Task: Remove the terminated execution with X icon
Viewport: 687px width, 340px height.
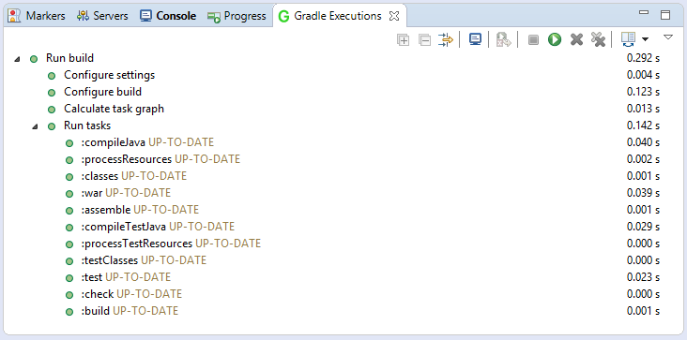Action: click(x=576, y=39)
